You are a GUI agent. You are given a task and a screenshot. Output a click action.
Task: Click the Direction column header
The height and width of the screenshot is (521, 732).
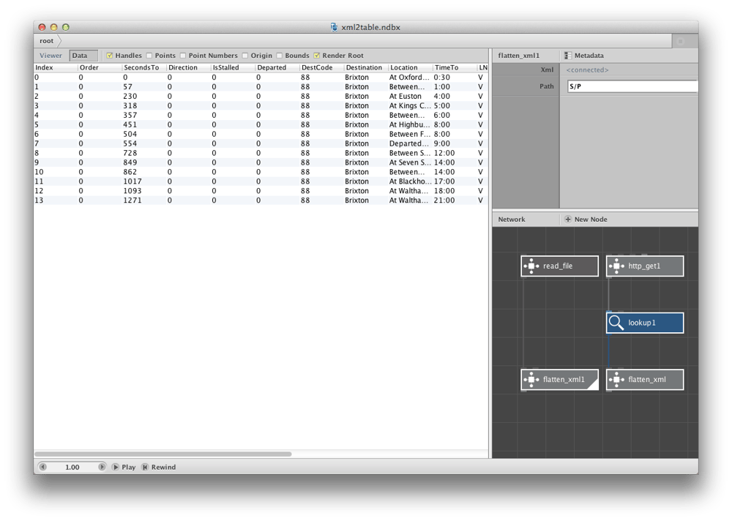click(189, 68)
